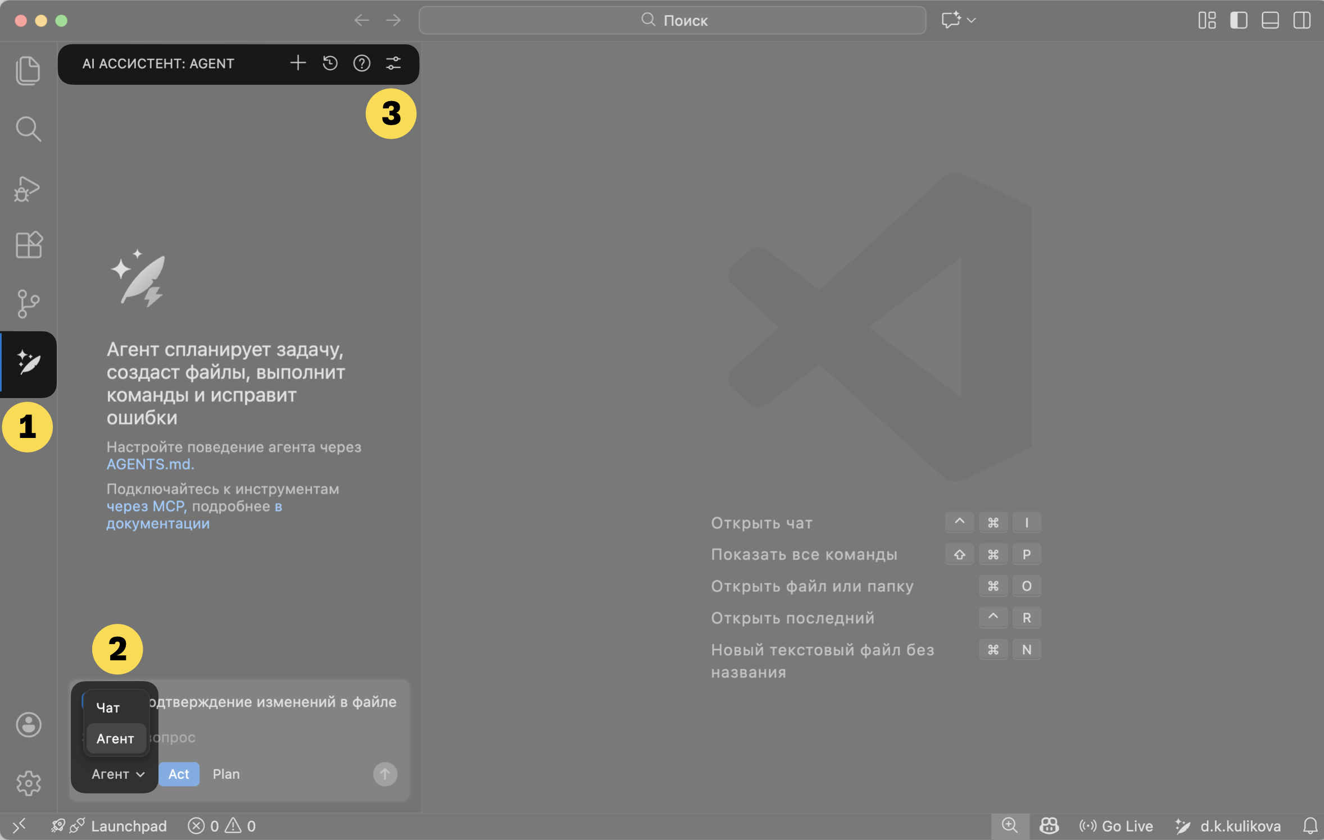Click the Показать все команды text
This screenshot has height=840, width=1324.
[x=804, y=554]
